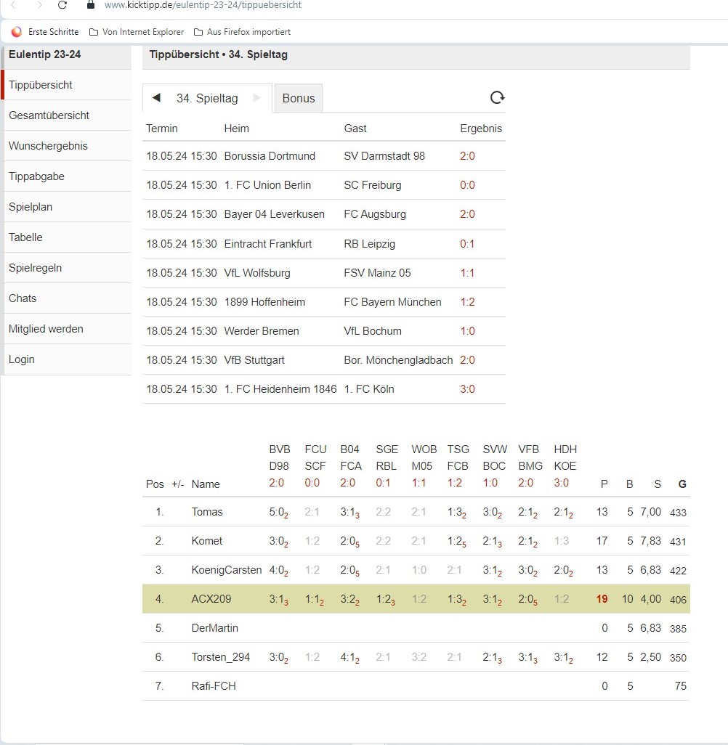The image size is (728, 745).
Task: Click the Name column header
Action: (x=206, y=484)
